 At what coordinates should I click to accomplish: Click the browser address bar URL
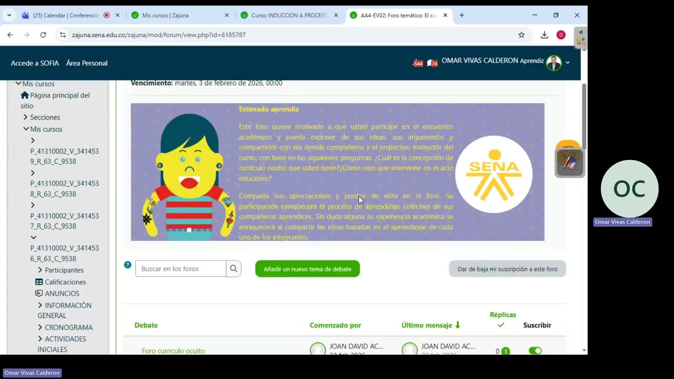tap(159, 35)
